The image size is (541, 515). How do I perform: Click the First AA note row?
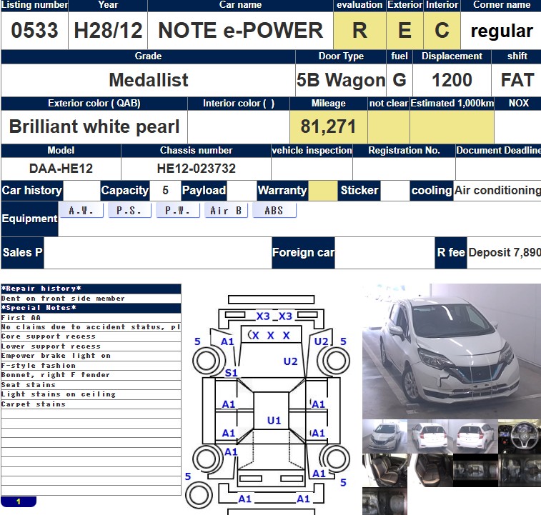91,317
